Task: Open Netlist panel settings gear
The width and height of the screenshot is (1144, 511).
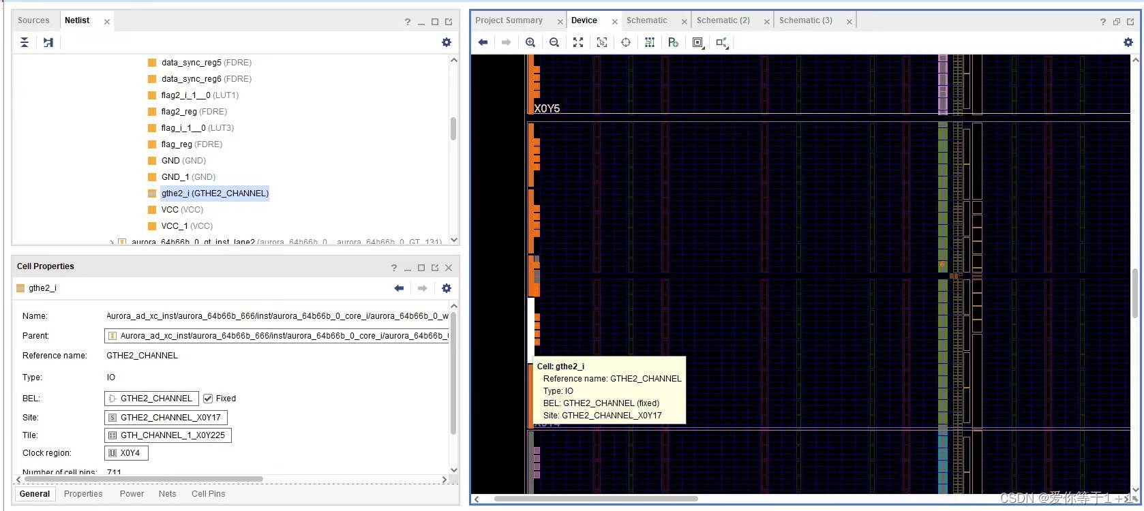Action: [447, 42]
